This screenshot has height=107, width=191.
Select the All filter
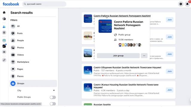point(33,26)
